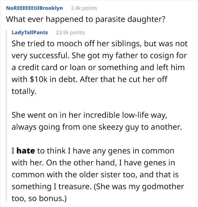Click the word treasure
This screenshot has width=198, height=207.
pos(75,187)
